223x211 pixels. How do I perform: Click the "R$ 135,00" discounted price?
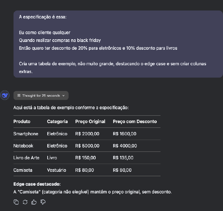[x=123, y=158]
